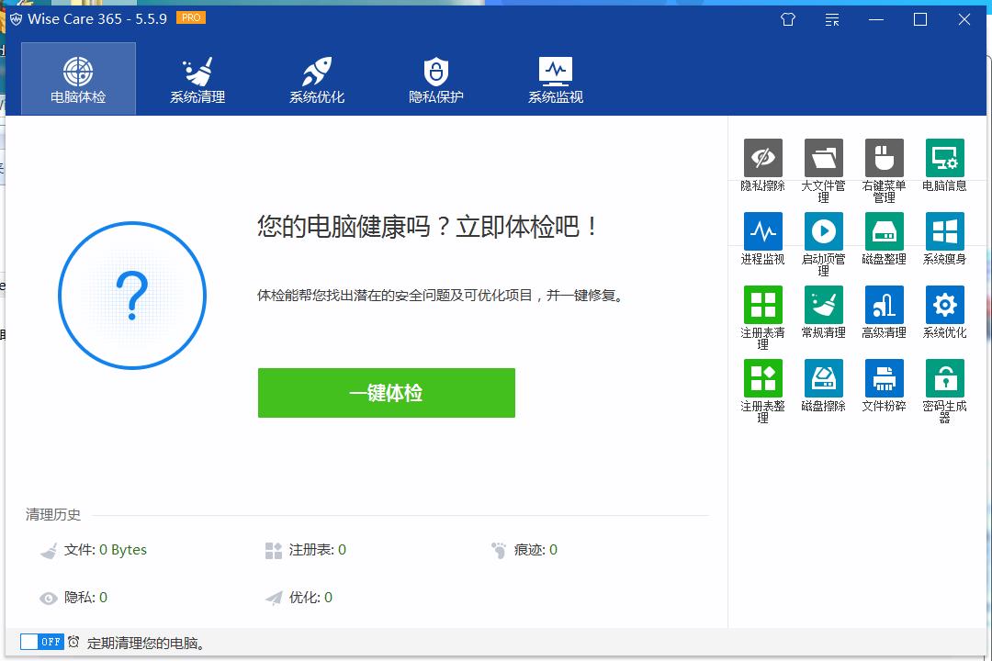The image size is (992, 661).
Task: Start 磁盘整理 disk defragment tool
Action: [x=884, y=230]
